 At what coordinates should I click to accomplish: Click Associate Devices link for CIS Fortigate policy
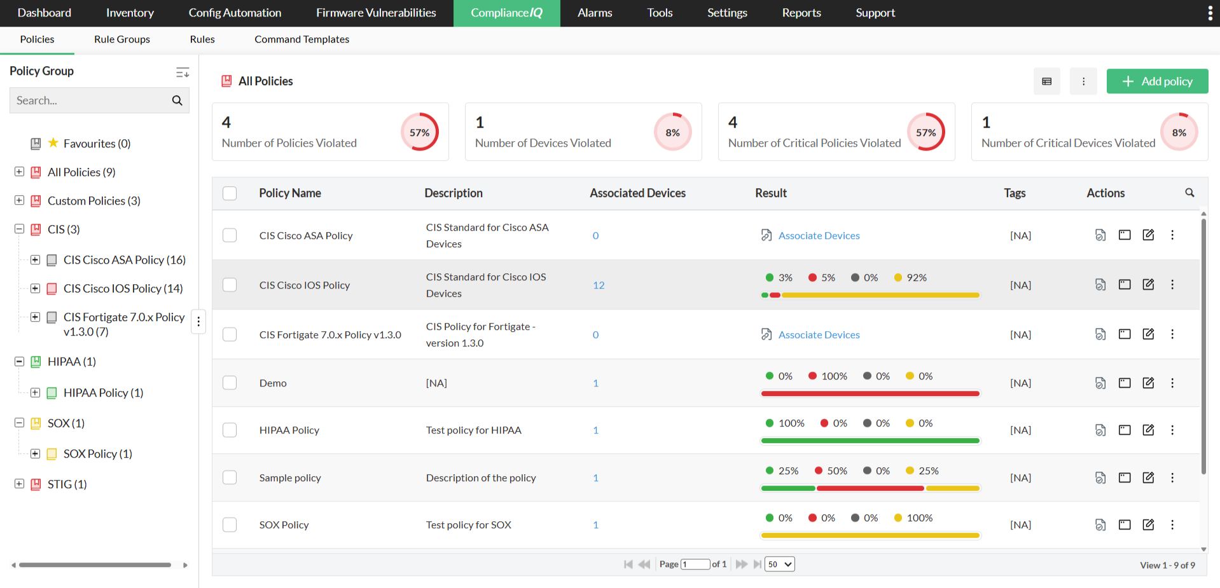click(x=819, y=334)
